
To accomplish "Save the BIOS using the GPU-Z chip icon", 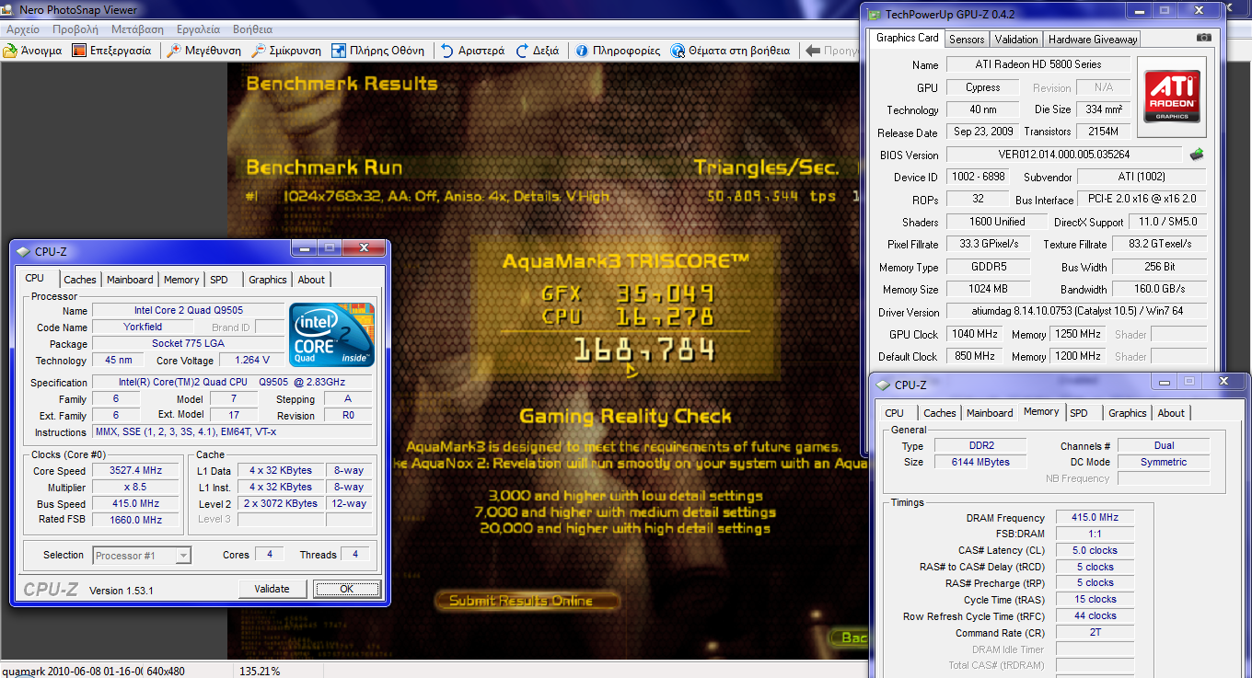I will pyautogui.click(x=1197, y=155).
